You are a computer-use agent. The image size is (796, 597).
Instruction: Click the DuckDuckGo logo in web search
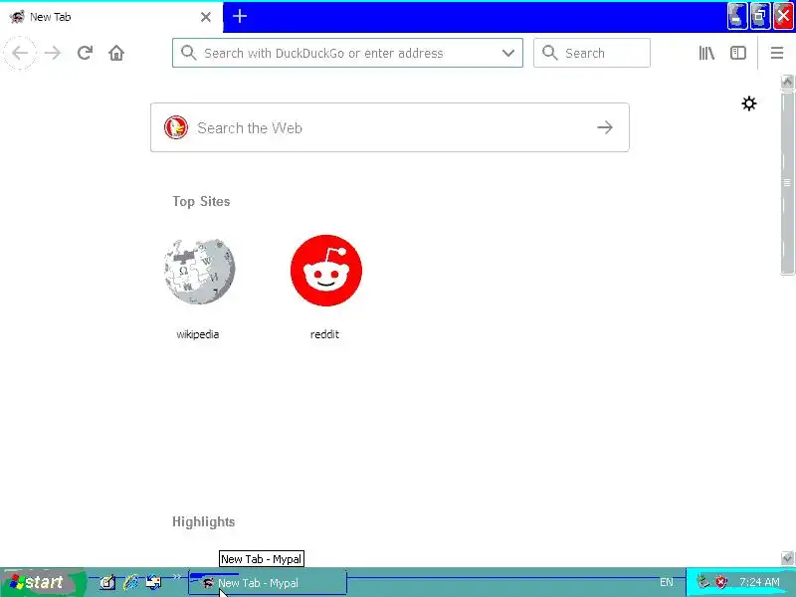[x=176, y=127]
